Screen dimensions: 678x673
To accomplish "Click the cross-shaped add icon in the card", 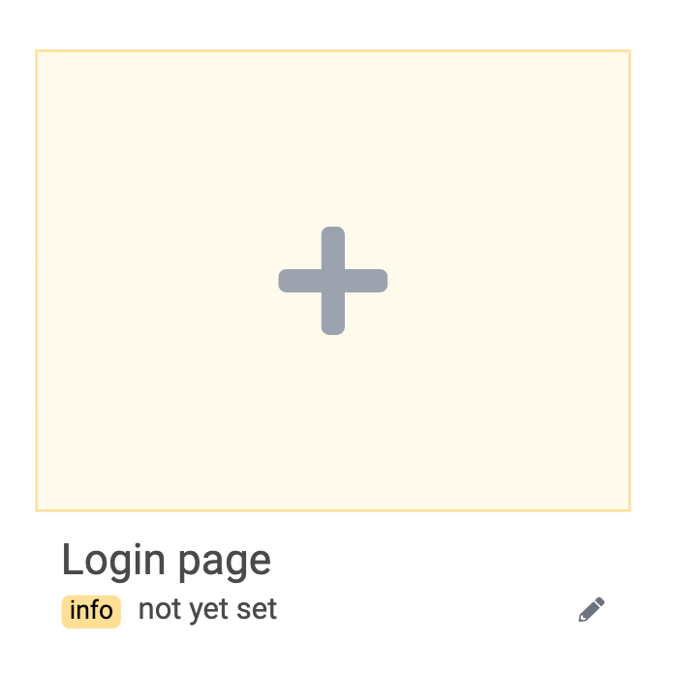I will coord(333,281).
